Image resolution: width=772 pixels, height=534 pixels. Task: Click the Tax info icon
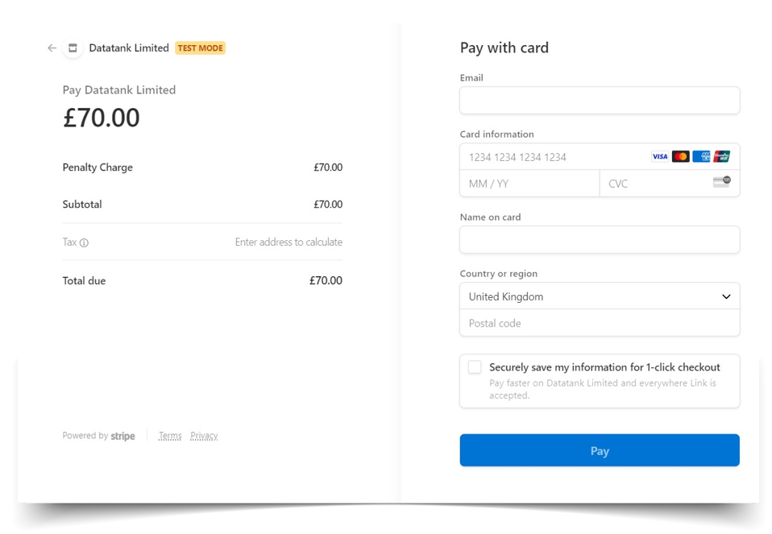click(84, 242)
